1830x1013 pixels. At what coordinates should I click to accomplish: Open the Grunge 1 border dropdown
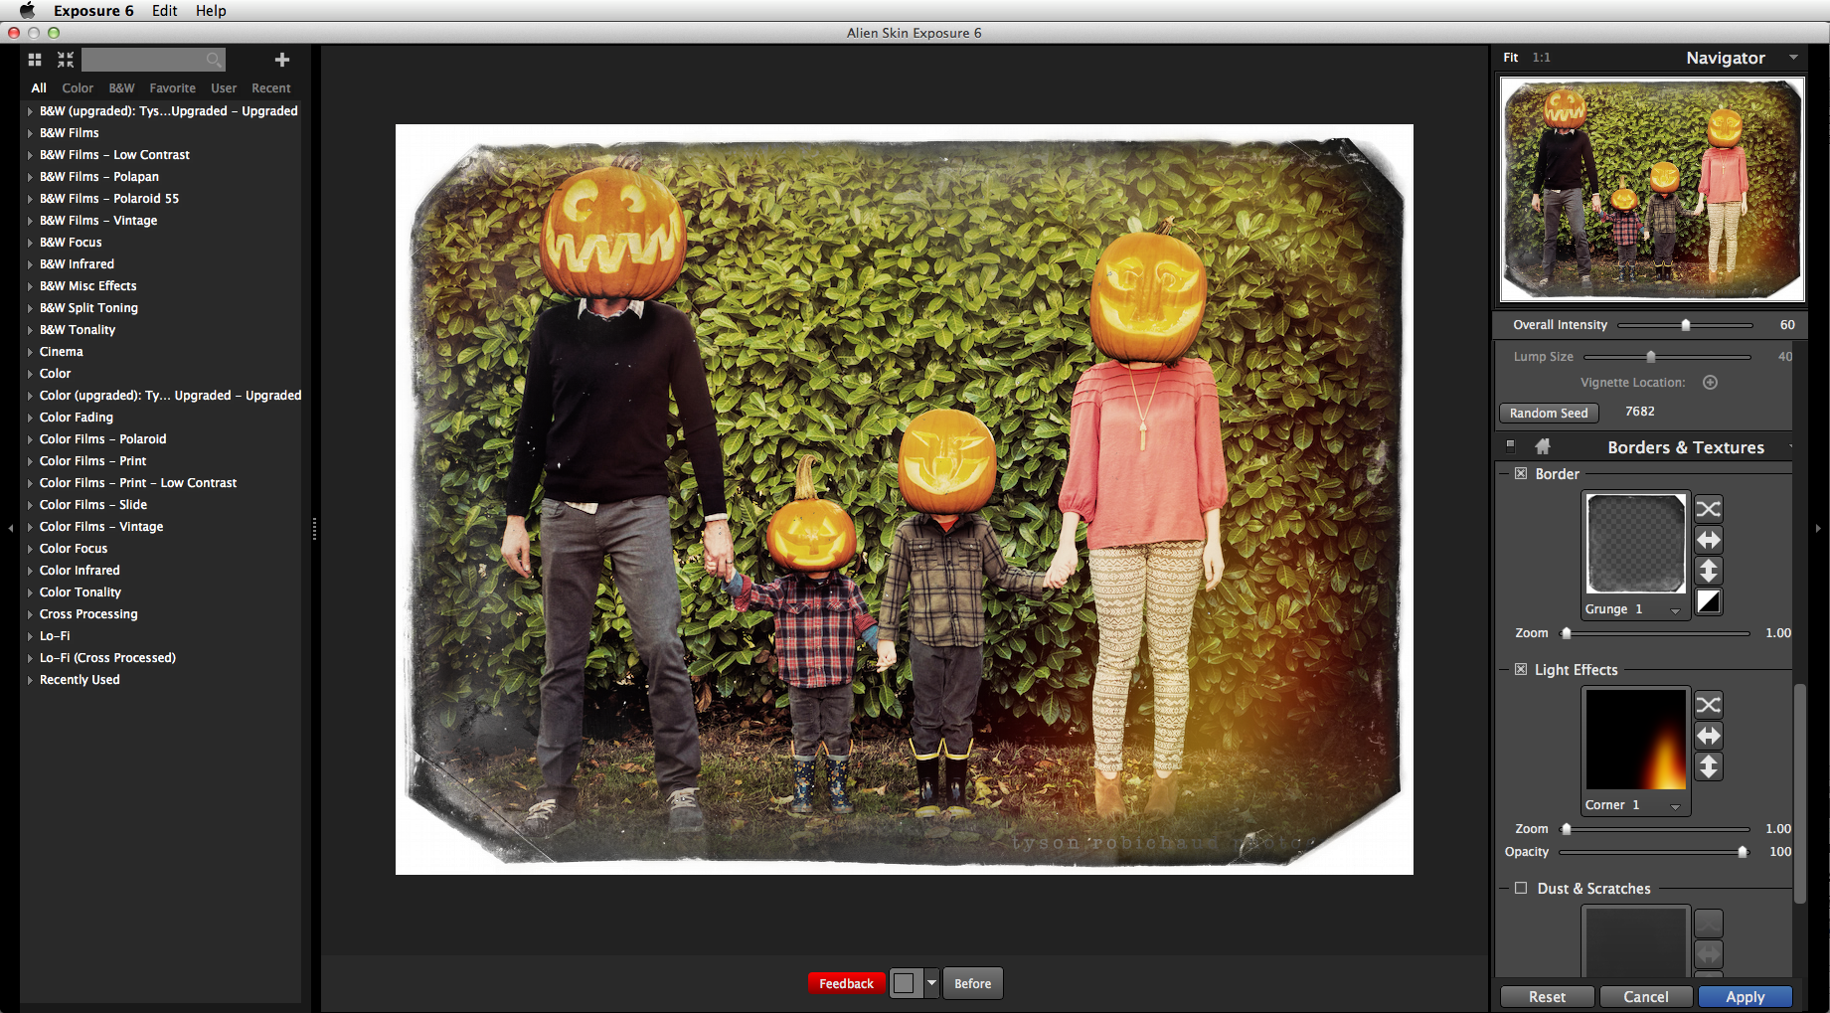1675,610
